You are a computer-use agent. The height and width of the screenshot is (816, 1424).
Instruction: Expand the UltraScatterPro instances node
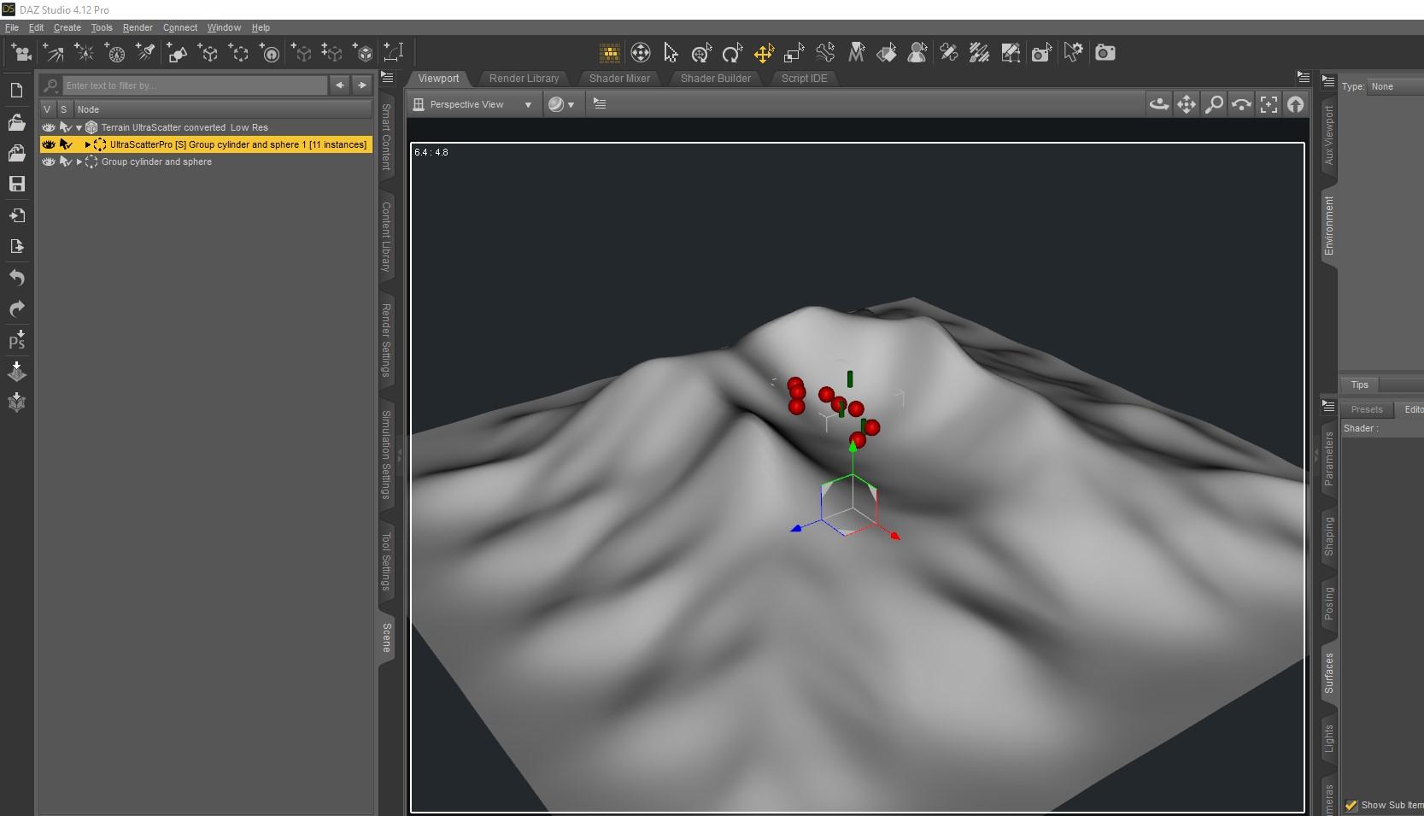coord(87,144)
